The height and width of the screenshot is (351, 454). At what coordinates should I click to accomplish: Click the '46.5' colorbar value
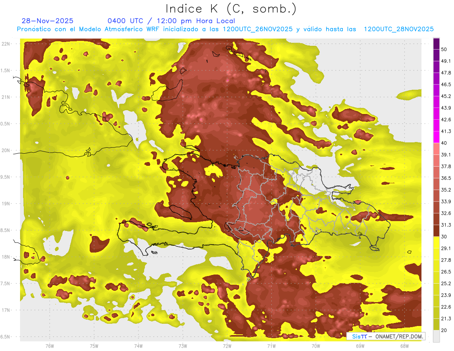[x=446, y=84]
